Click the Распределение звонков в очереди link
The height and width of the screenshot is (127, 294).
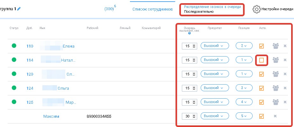(212, 7)
